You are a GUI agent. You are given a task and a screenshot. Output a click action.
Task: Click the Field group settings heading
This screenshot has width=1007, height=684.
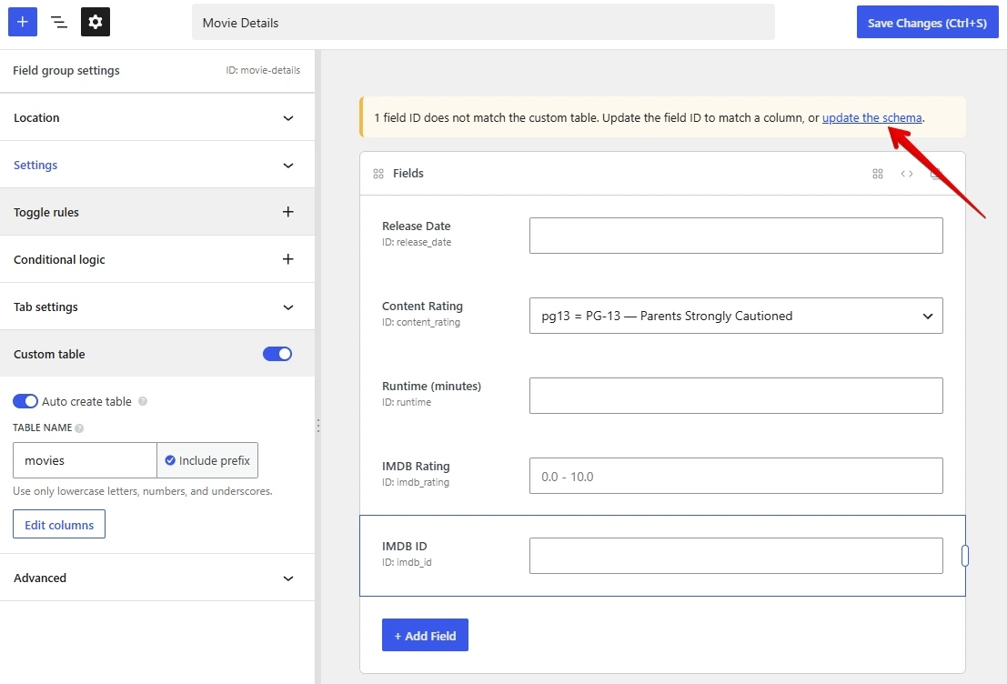(x=66, y=70)
